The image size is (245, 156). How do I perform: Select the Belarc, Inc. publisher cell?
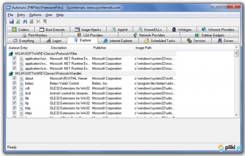click(100, 83)
